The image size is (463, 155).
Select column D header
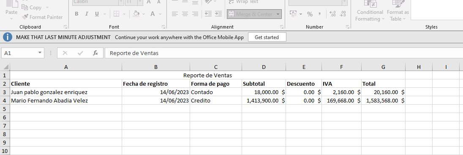(x=264, y=67)
